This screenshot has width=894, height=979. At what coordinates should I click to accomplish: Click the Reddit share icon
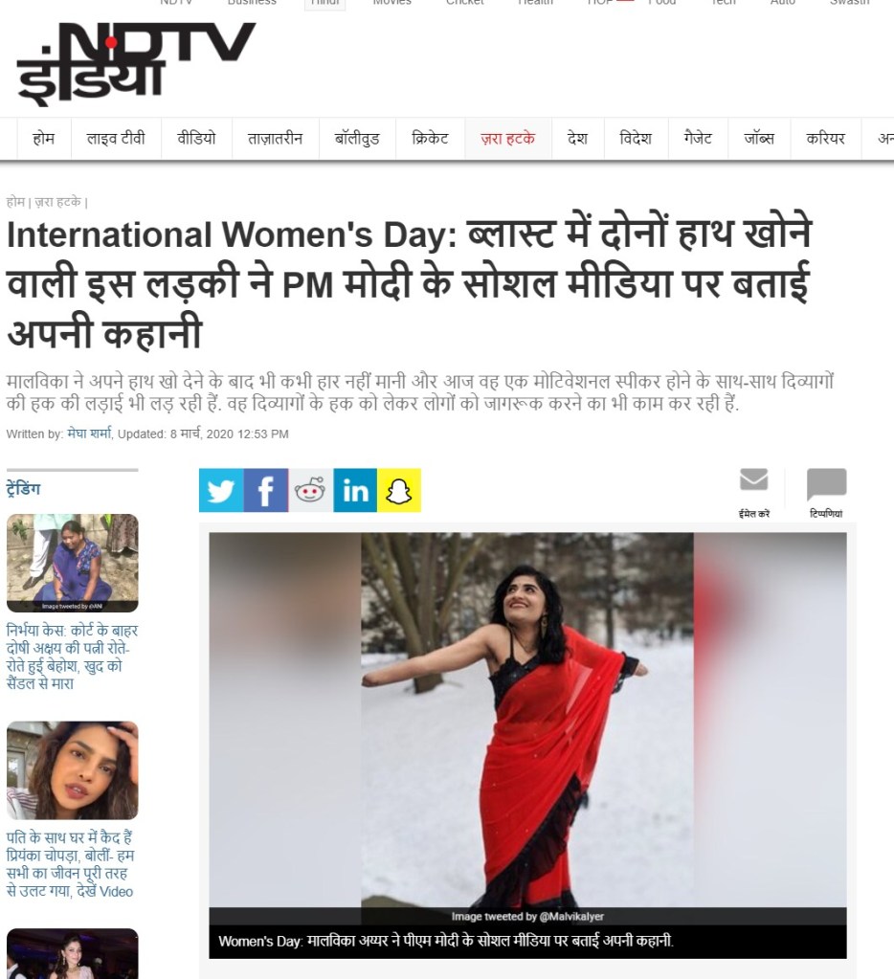pos(310,490)
